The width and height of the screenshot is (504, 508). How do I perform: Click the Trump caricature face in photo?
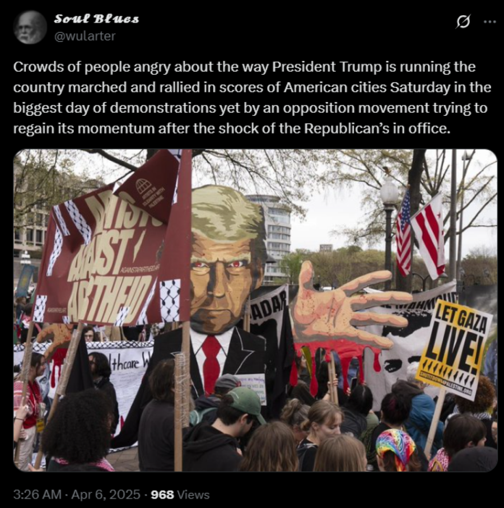(x=227, y=259)
